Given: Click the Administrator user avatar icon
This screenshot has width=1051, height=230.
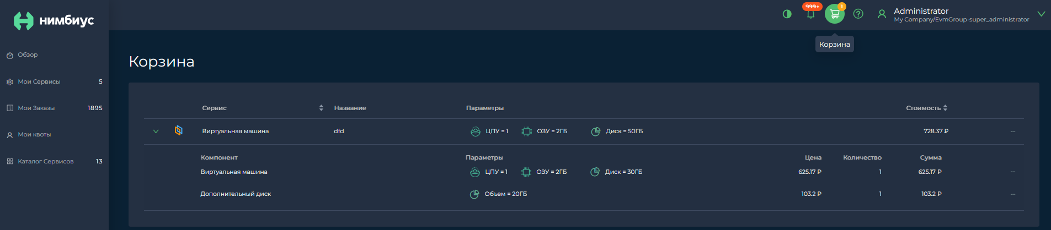Looking at the screenshot, I should (882, 14).
